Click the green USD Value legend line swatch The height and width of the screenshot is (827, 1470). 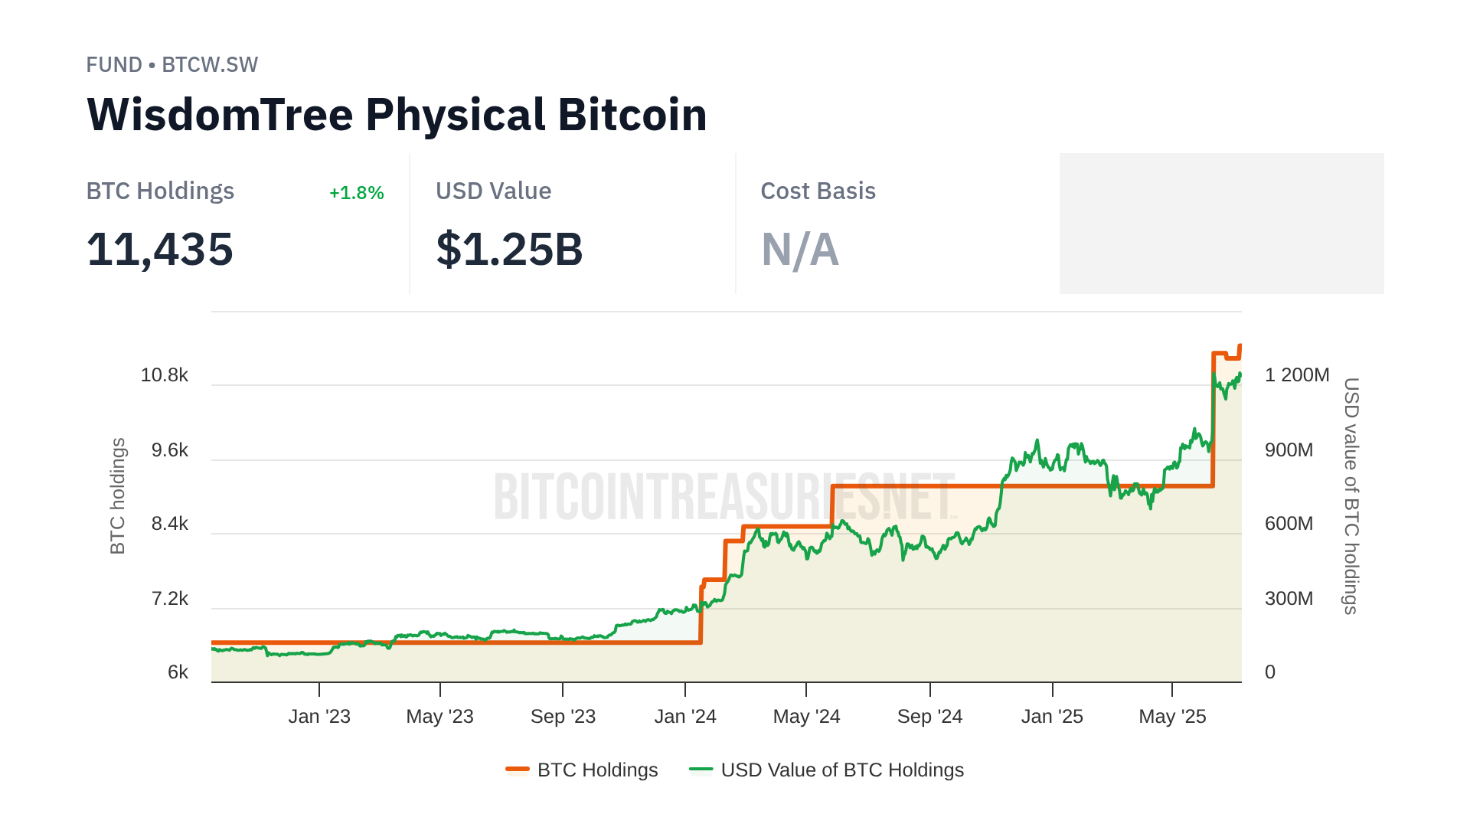(x=701, y=769)
